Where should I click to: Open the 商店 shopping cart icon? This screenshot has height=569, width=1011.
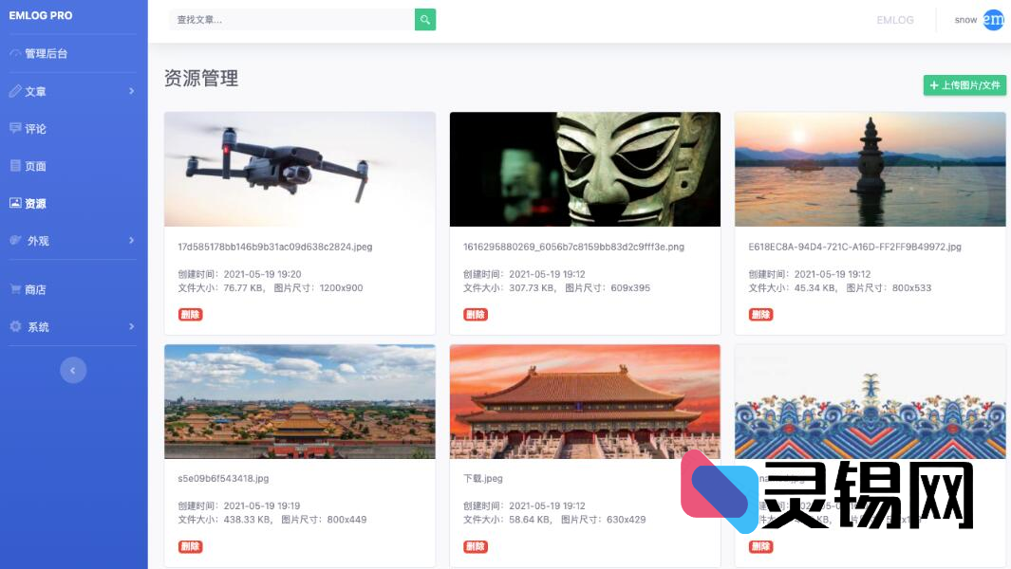[13, 288]
